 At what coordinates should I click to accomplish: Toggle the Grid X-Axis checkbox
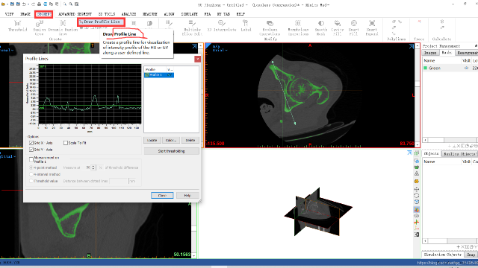coord(31,143)
